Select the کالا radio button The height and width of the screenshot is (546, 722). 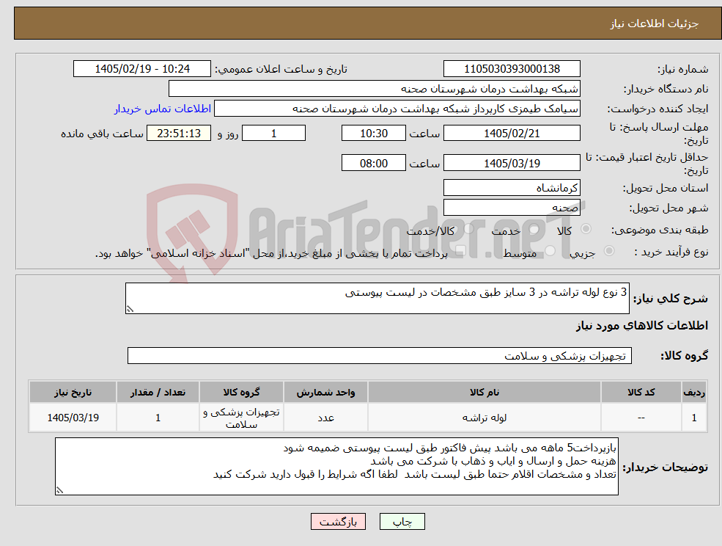586,229
